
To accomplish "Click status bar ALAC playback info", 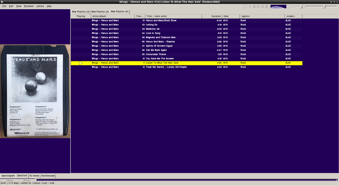I will [27, 183].
